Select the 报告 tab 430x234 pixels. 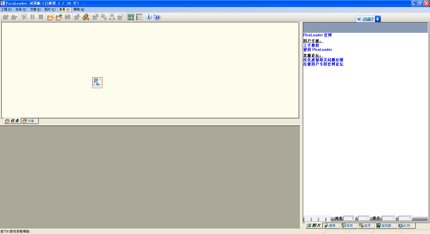(x=349, y=226)
